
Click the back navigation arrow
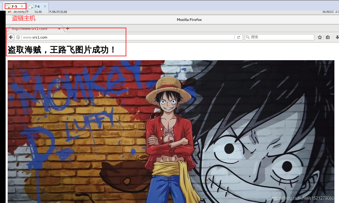pos(11,37)
